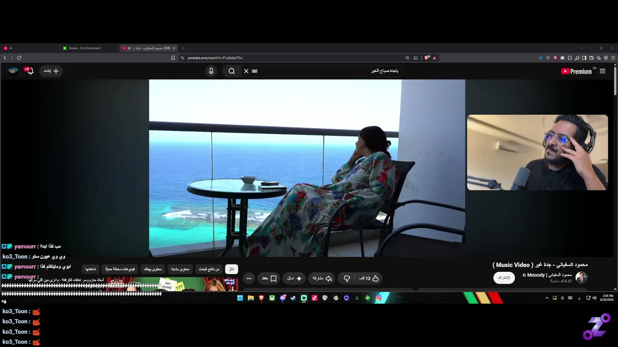The width and height of the screenshot is (618, 347).
Task: Select the 'فيديوهات محملة حديثًا' filter chip
Action: [120, 269]
